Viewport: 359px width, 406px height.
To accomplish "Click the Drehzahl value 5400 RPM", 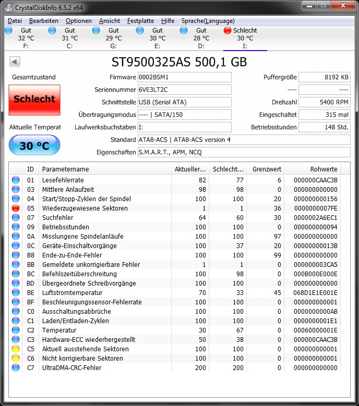I will tap(325, 102).
